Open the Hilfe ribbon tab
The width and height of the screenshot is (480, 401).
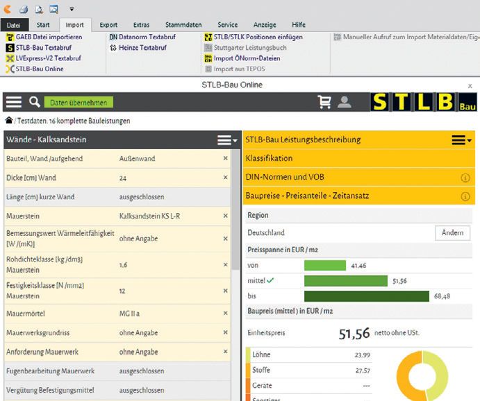click(x=299, y=25)
